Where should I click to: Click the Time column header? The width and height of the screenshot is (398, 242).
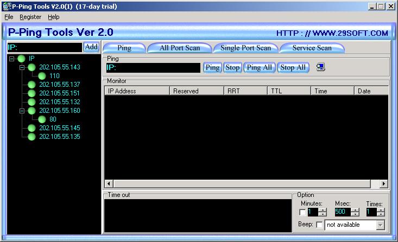(332, 91)
